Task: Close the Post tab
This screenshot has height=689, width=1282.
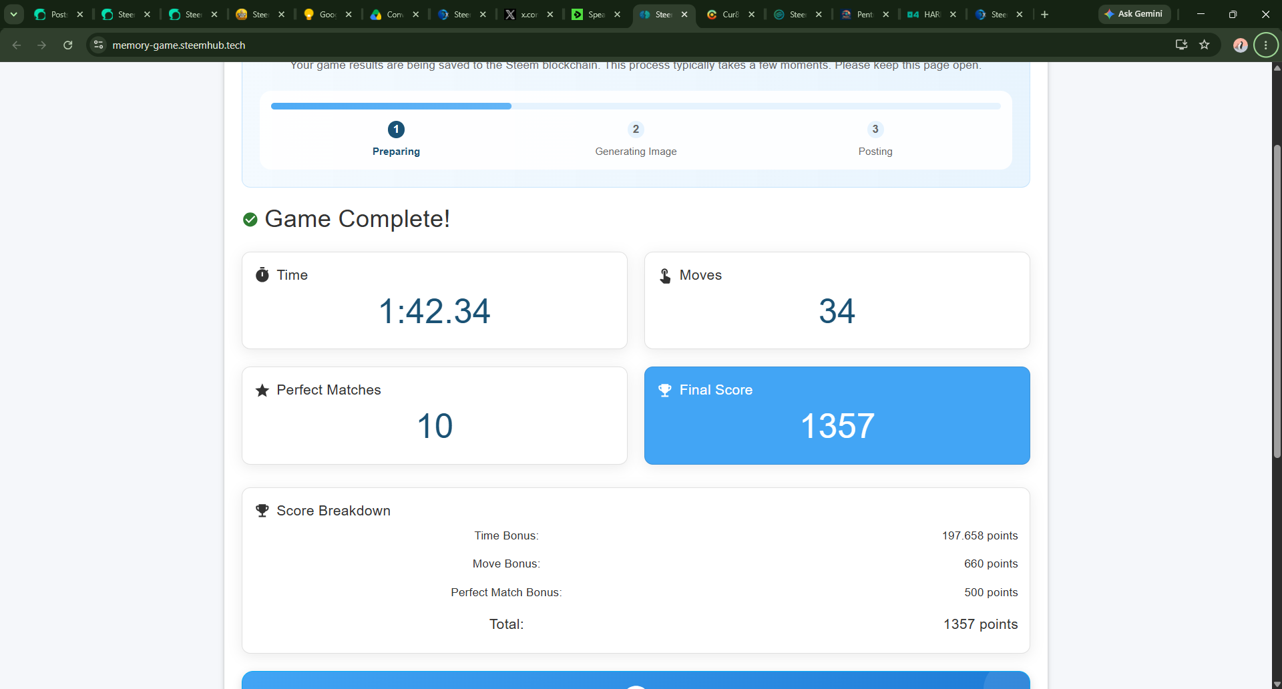Action: pyautogui.click(x=80, y=14)
